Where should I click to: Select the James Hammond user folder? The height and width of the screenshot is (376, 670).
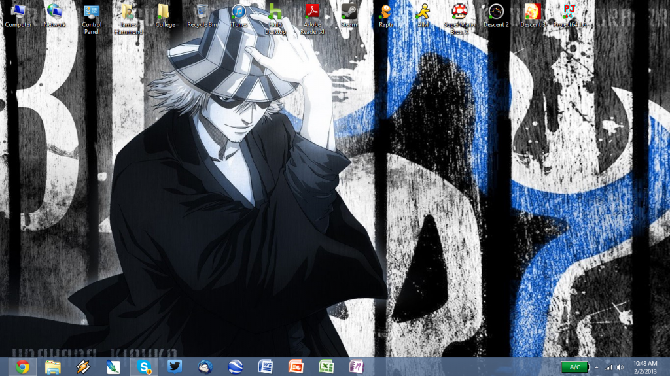tap(128, 19)
